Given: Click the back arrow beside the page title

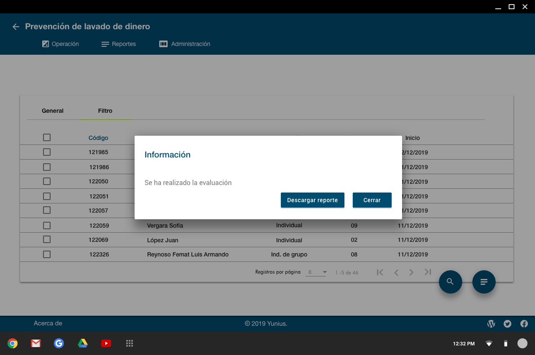Looking at the screenshot, I should (16, 27).
